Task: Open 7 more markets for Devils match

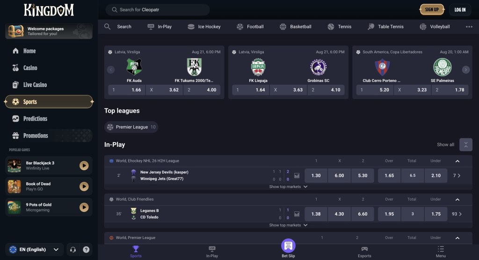Action: [457, 176]
